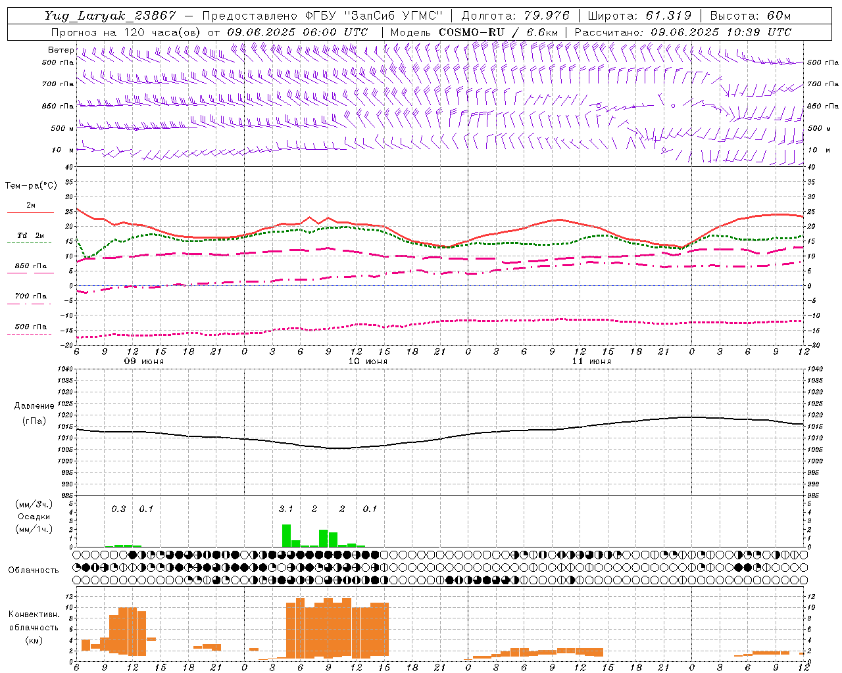Click the green dashed Td legend line

(x=29, y=243)
